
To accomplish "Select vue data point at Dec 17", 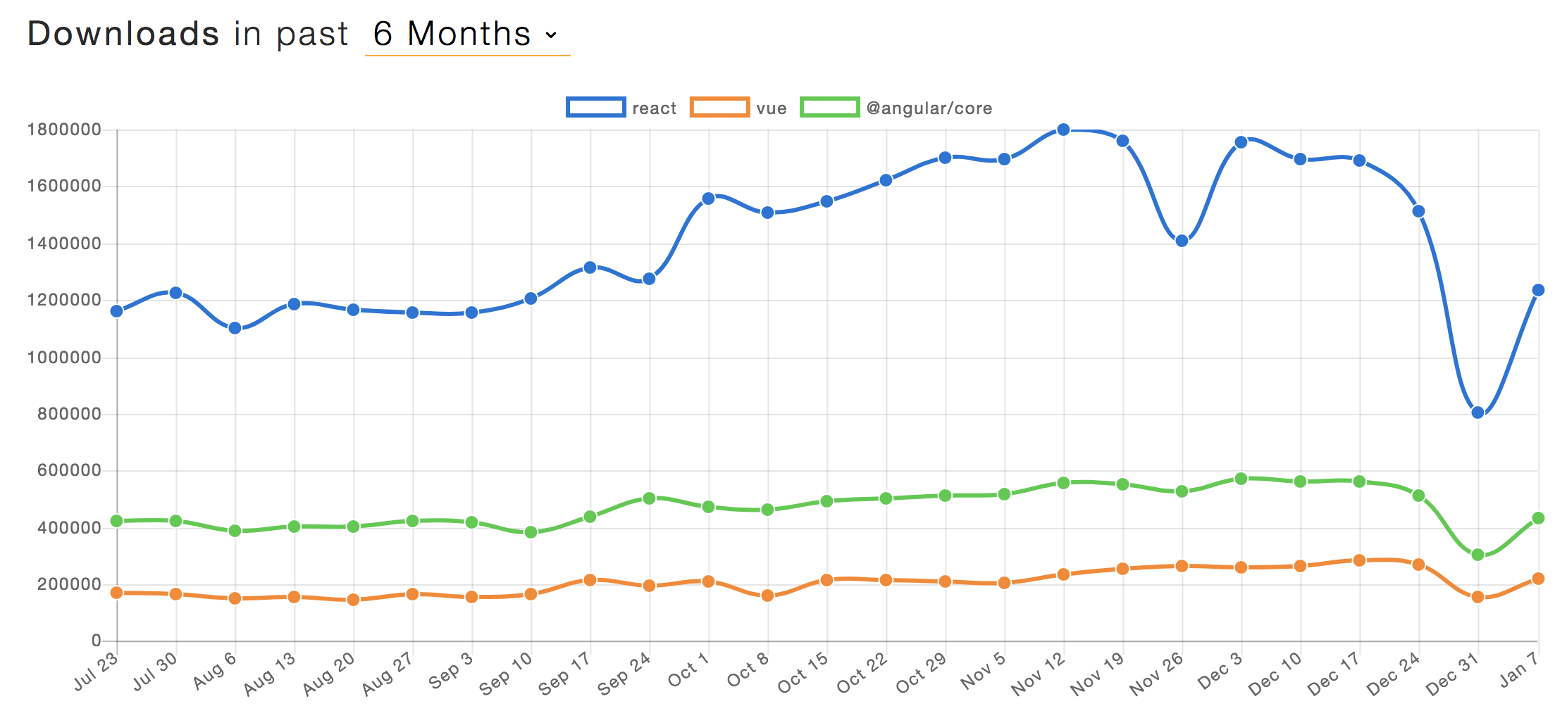I will (1359, 560).
